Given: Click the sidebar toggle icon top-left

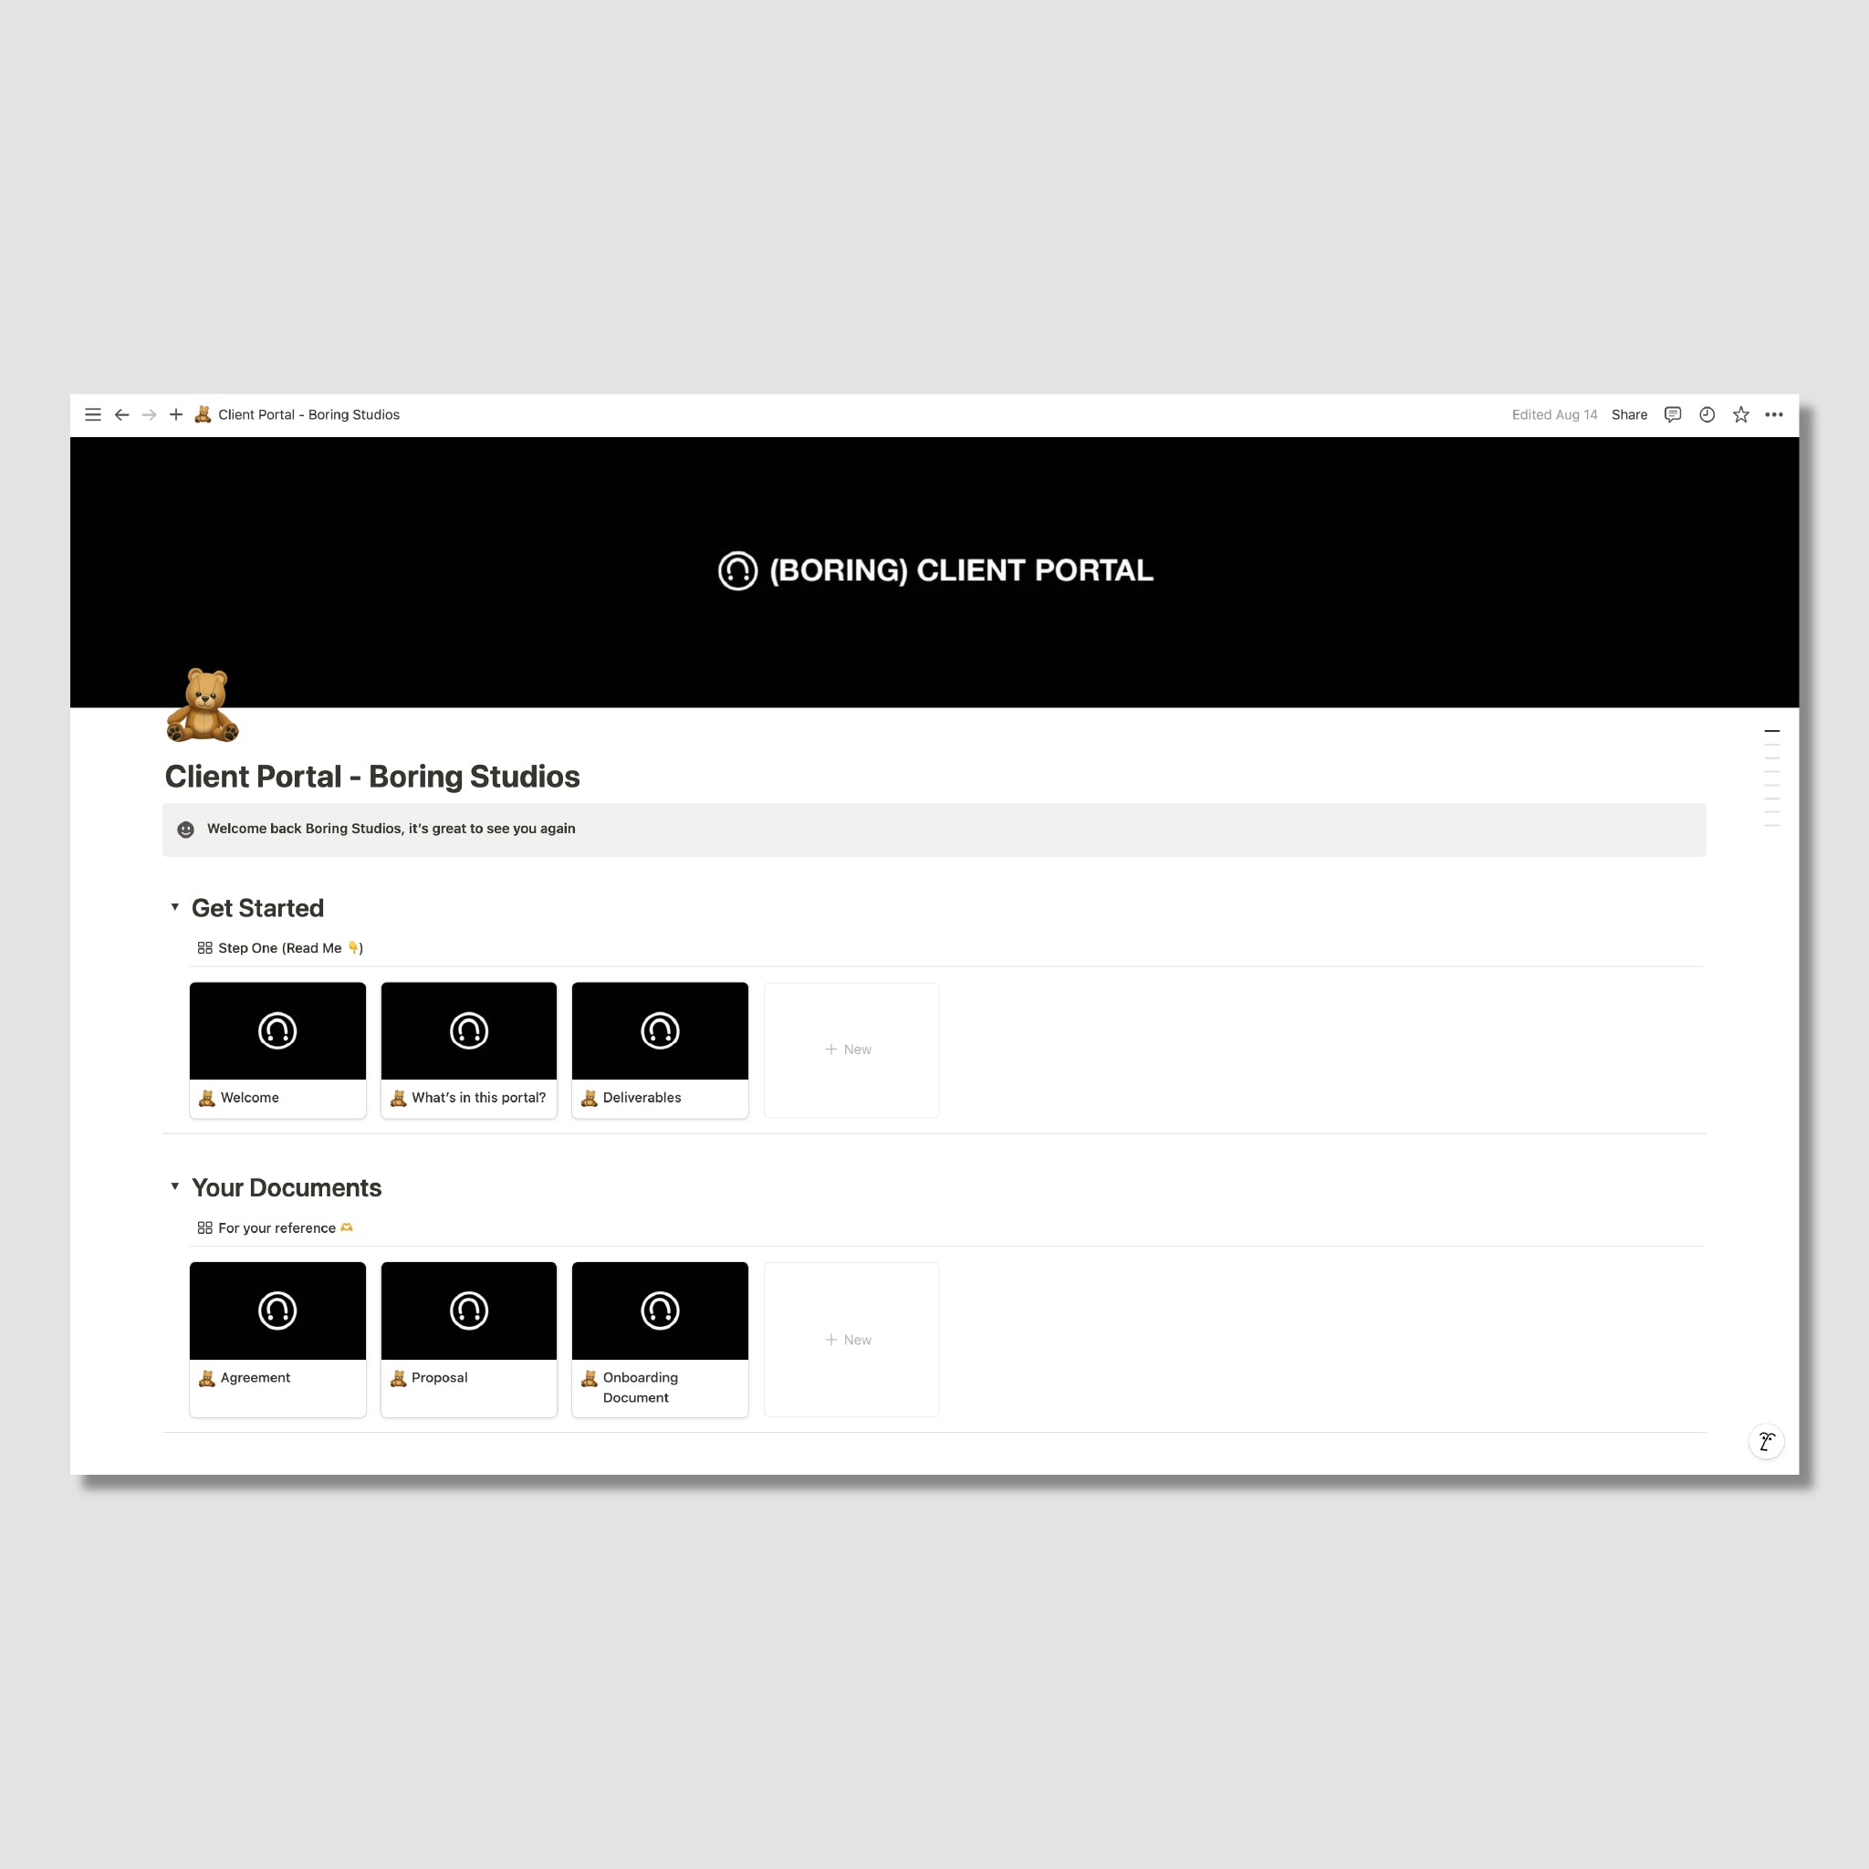Looking at the screenshot, I should 92,414.
